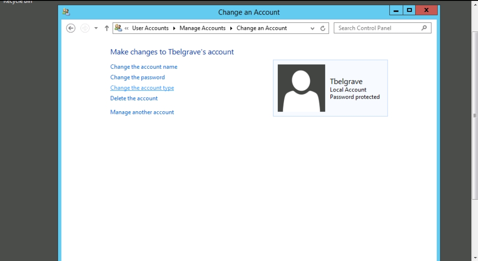
Task: Refresh the Change an Account page
Action: coord(323,28)
